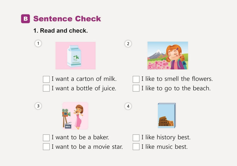Tick the 'I want to be a baker' box

coord(46,138)
